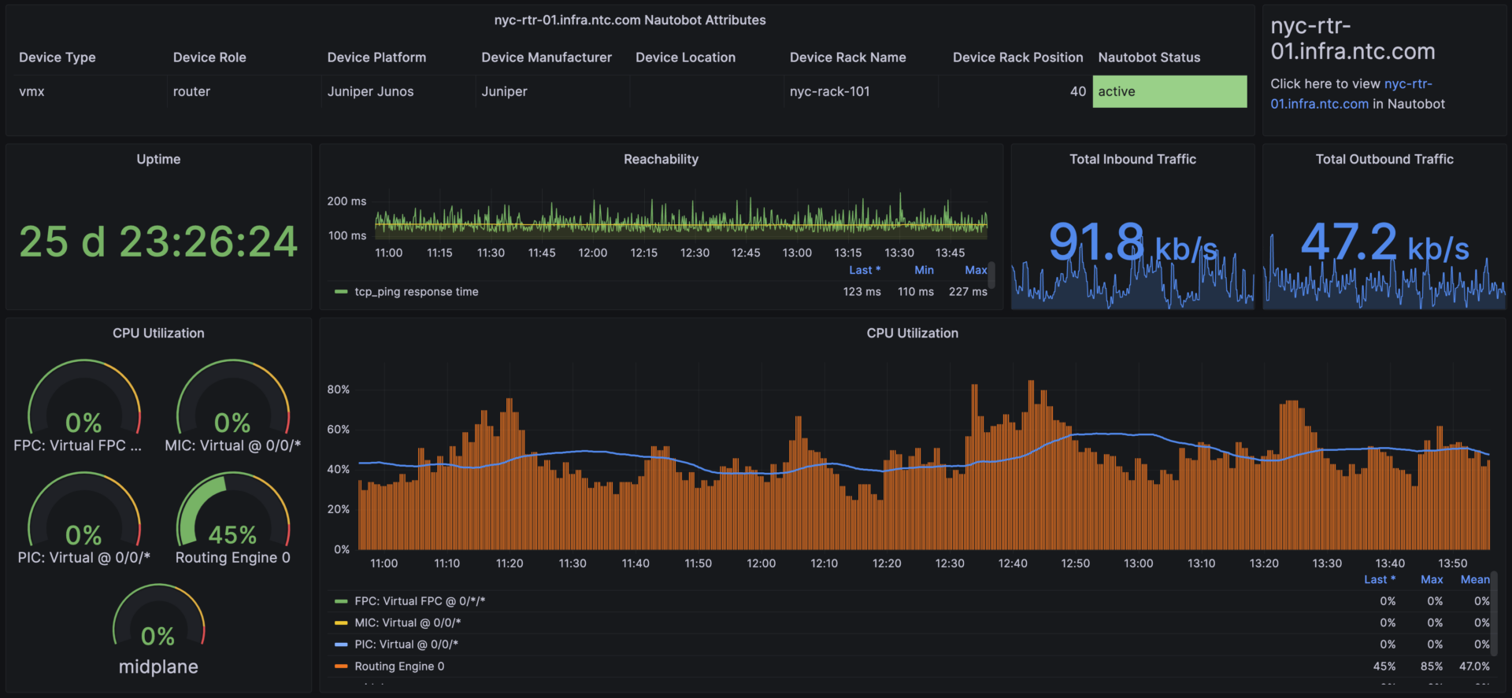Sort table by Device Role column header
This screenshot has width=1512, height=698.
[x=209, y=57]
